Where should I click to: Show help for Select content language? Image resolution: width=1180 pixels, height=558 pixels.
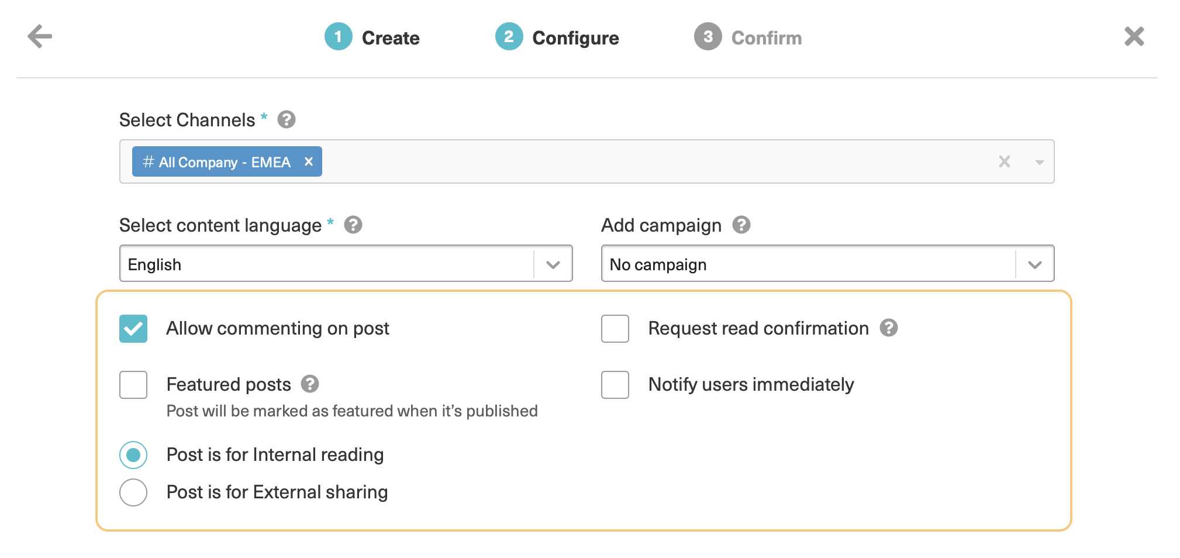[x=353, y=225]
